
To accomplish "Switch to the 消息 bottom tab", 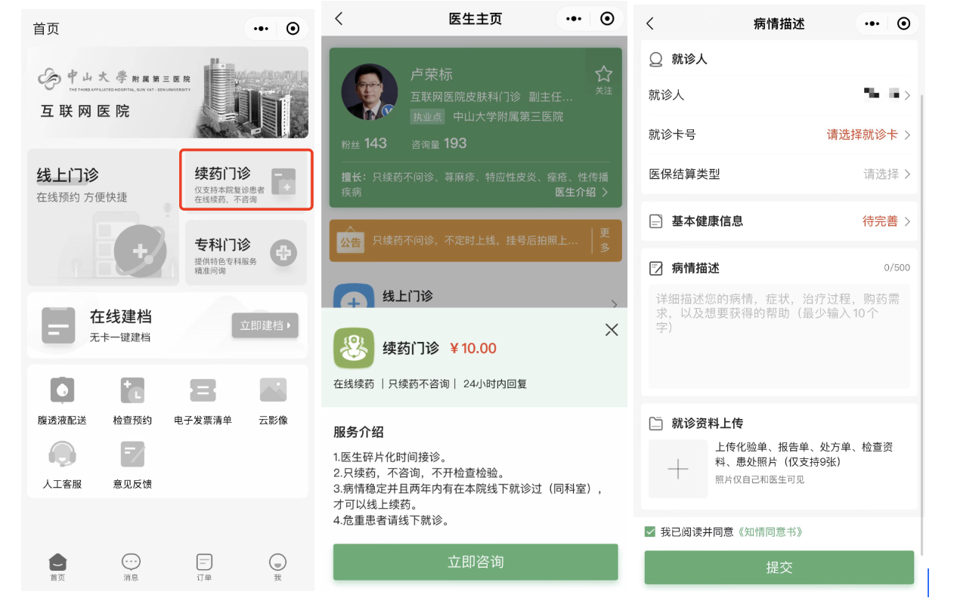I will point(131,566).
